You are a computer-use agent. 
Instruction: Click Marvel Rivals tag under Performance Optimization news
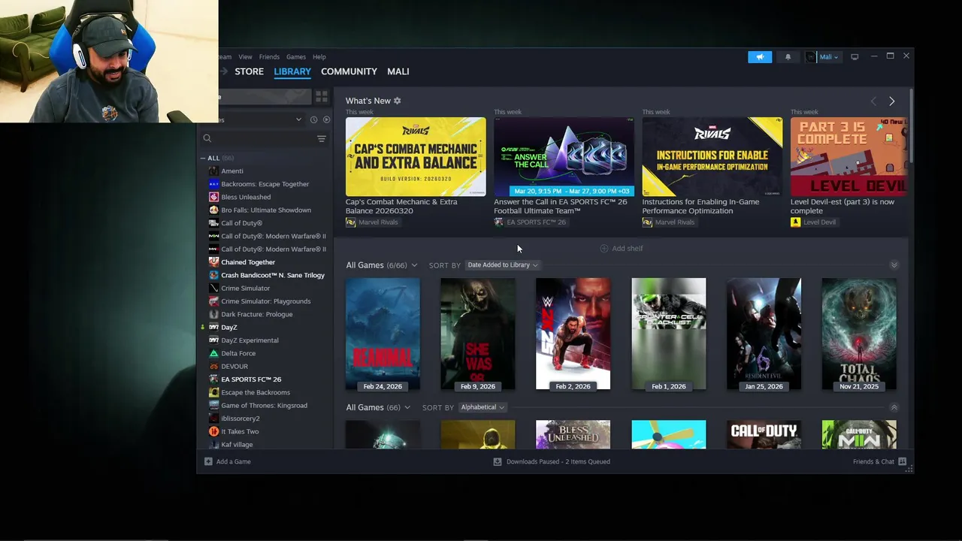(x=669, y=222)
